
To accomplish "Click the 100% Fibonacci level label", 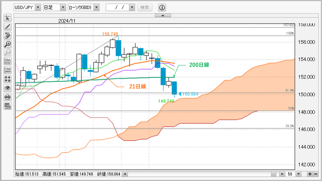I will (290, 33).
